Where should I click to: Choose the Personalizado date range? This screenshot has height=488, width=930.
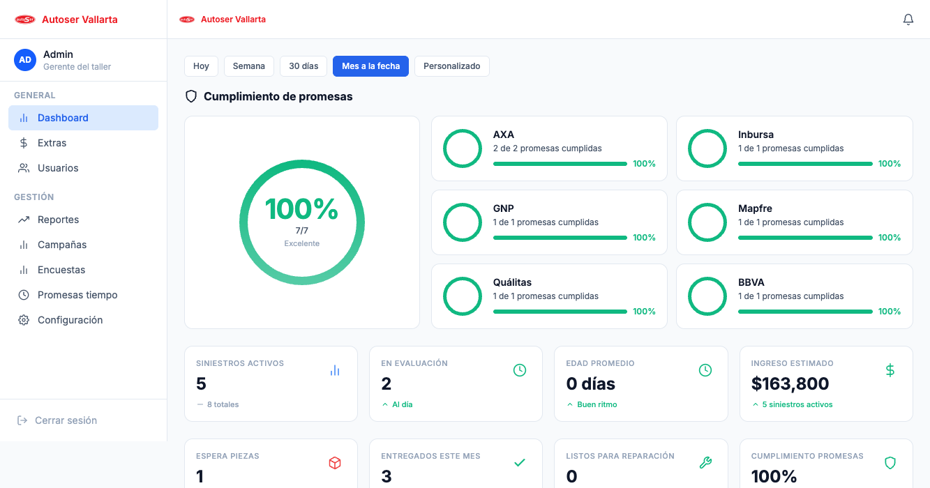click(x=452, y=66)
